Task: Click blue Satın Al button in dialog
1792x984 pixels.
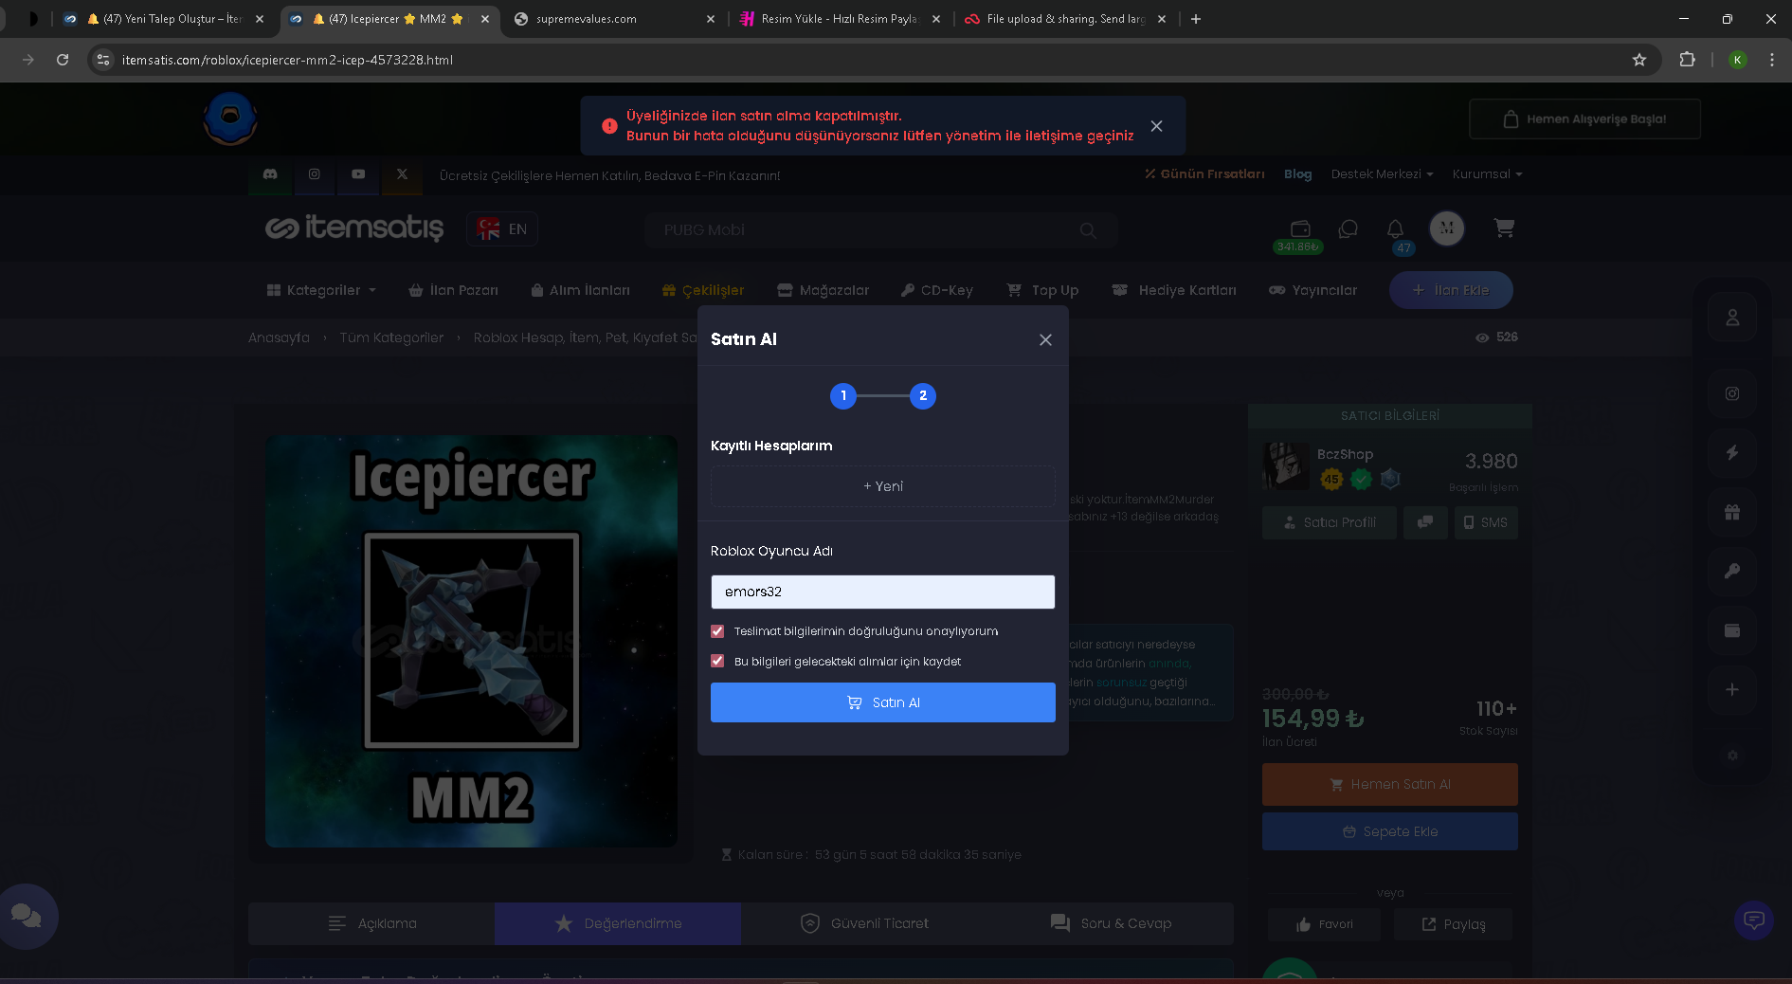Action: tap(883, 702)
